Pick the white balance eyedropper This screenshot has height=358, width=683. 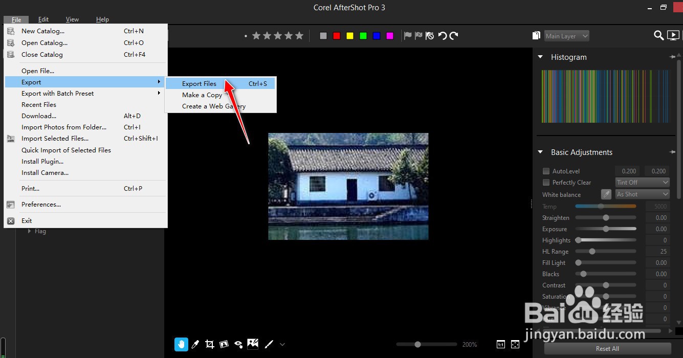point(606,194)
